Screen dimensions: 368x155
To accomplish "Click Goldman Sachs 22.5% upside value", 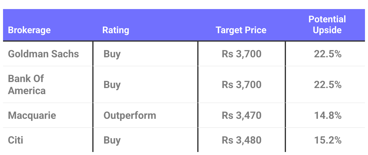I will click(328, 54).
